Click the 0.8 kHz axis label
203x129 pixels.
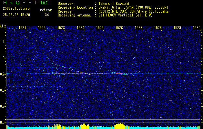[x=3, y=90]
